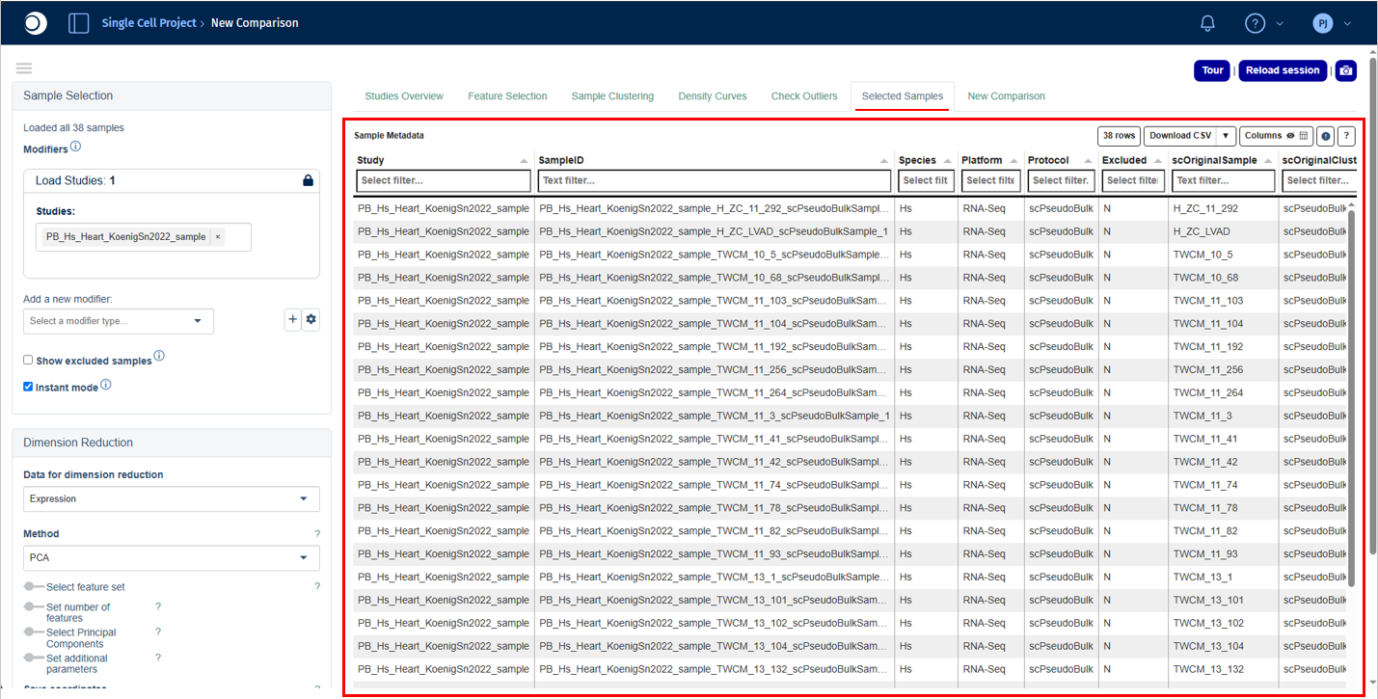Click the app logo in top bar

(35, 23)
